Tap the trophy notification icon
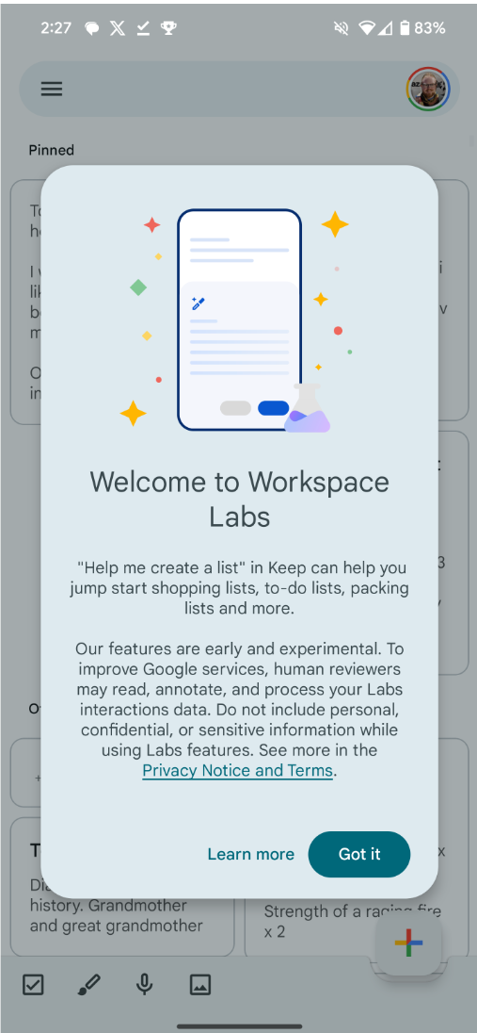The height and width of the screenshot is (1033, 477). pos(169,28)
